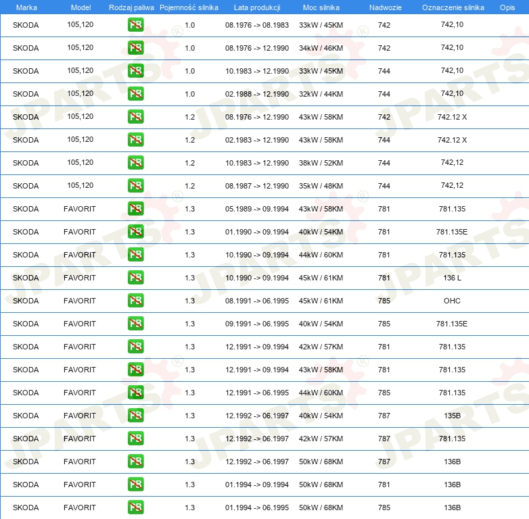Click the Moc silnika column header
Screen dimensions: 529x519
click(x=321, y=7)
